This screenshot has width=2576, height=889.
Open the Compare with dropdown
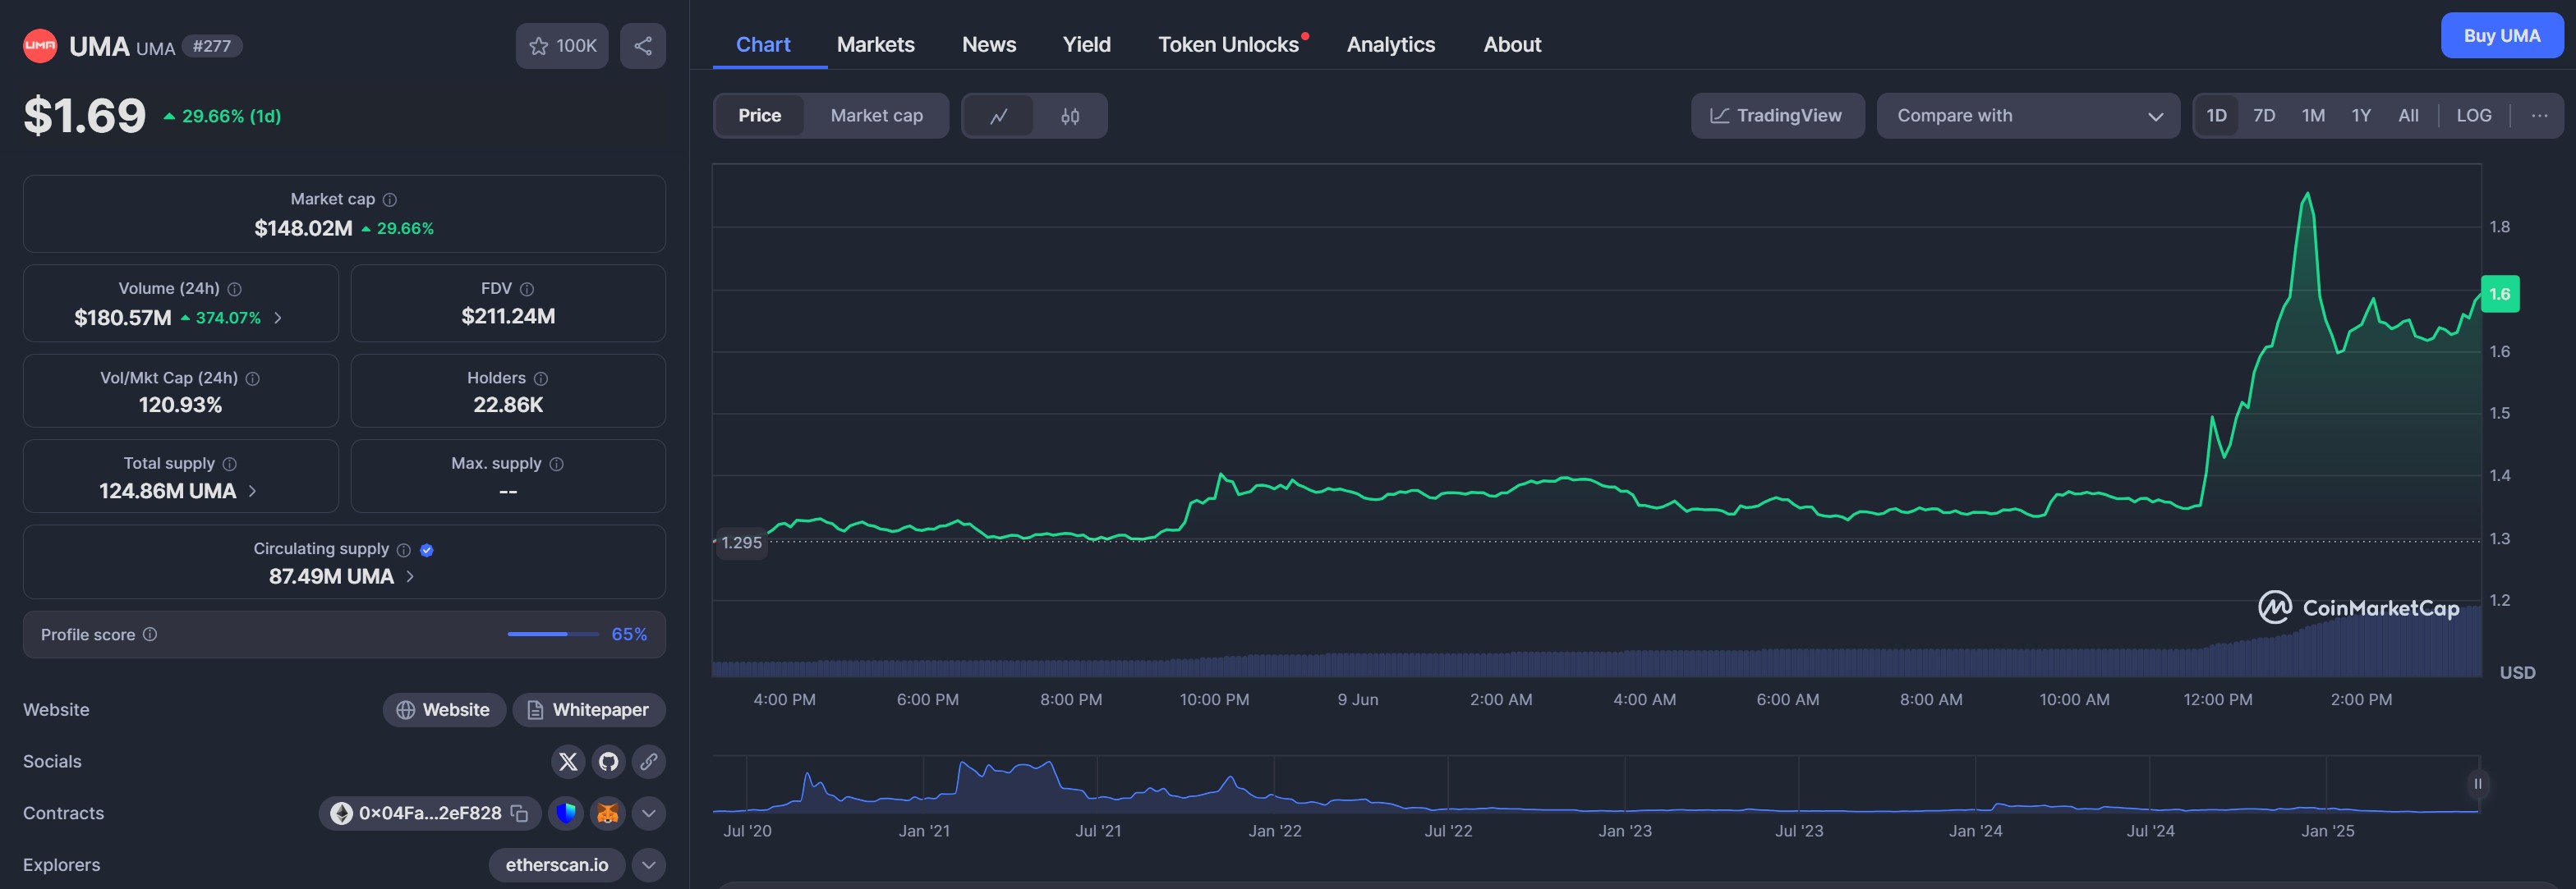click(x=2028, y=116)
